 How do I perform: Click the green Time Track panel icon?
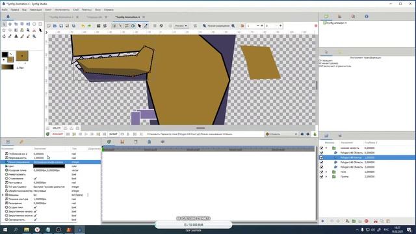pyautogui.click(x=109, y=142)
